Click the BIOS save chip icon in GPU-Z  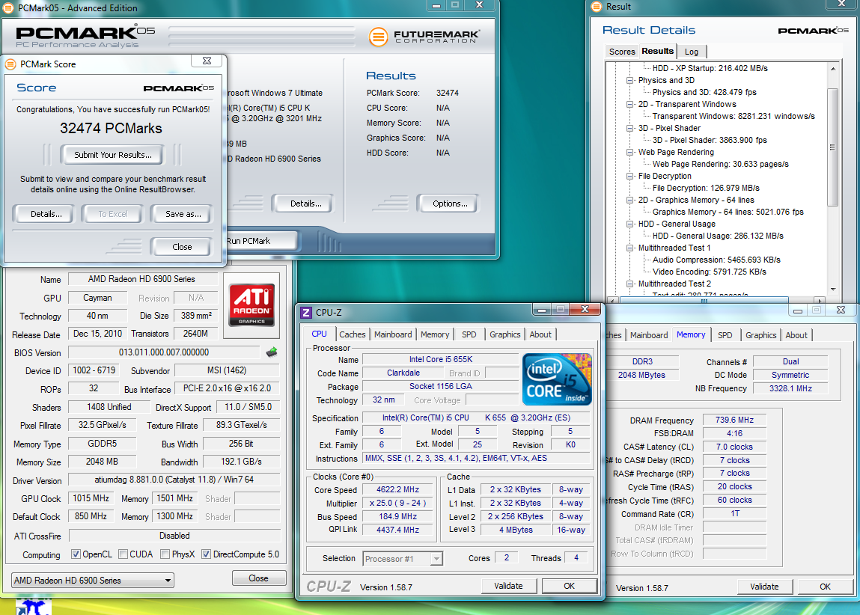click(x=272, y=352)
